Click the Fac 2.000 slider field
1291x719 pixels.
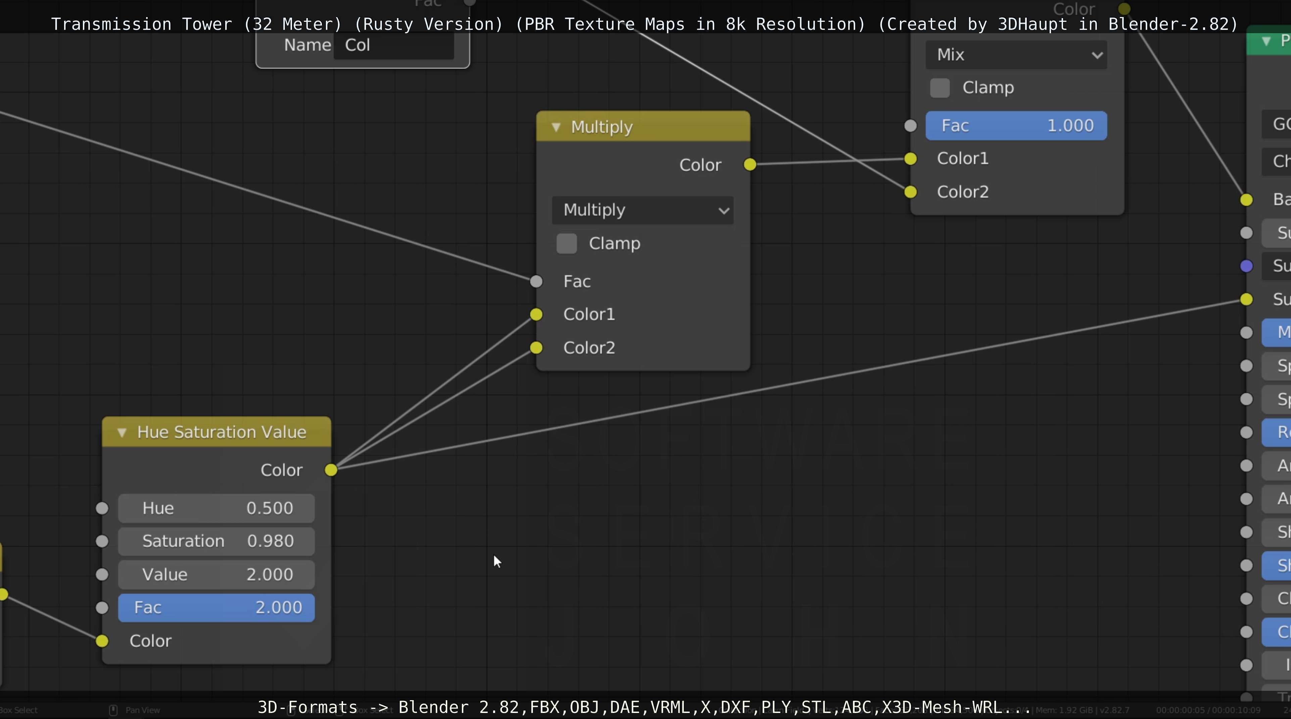(x=216, y=608)
